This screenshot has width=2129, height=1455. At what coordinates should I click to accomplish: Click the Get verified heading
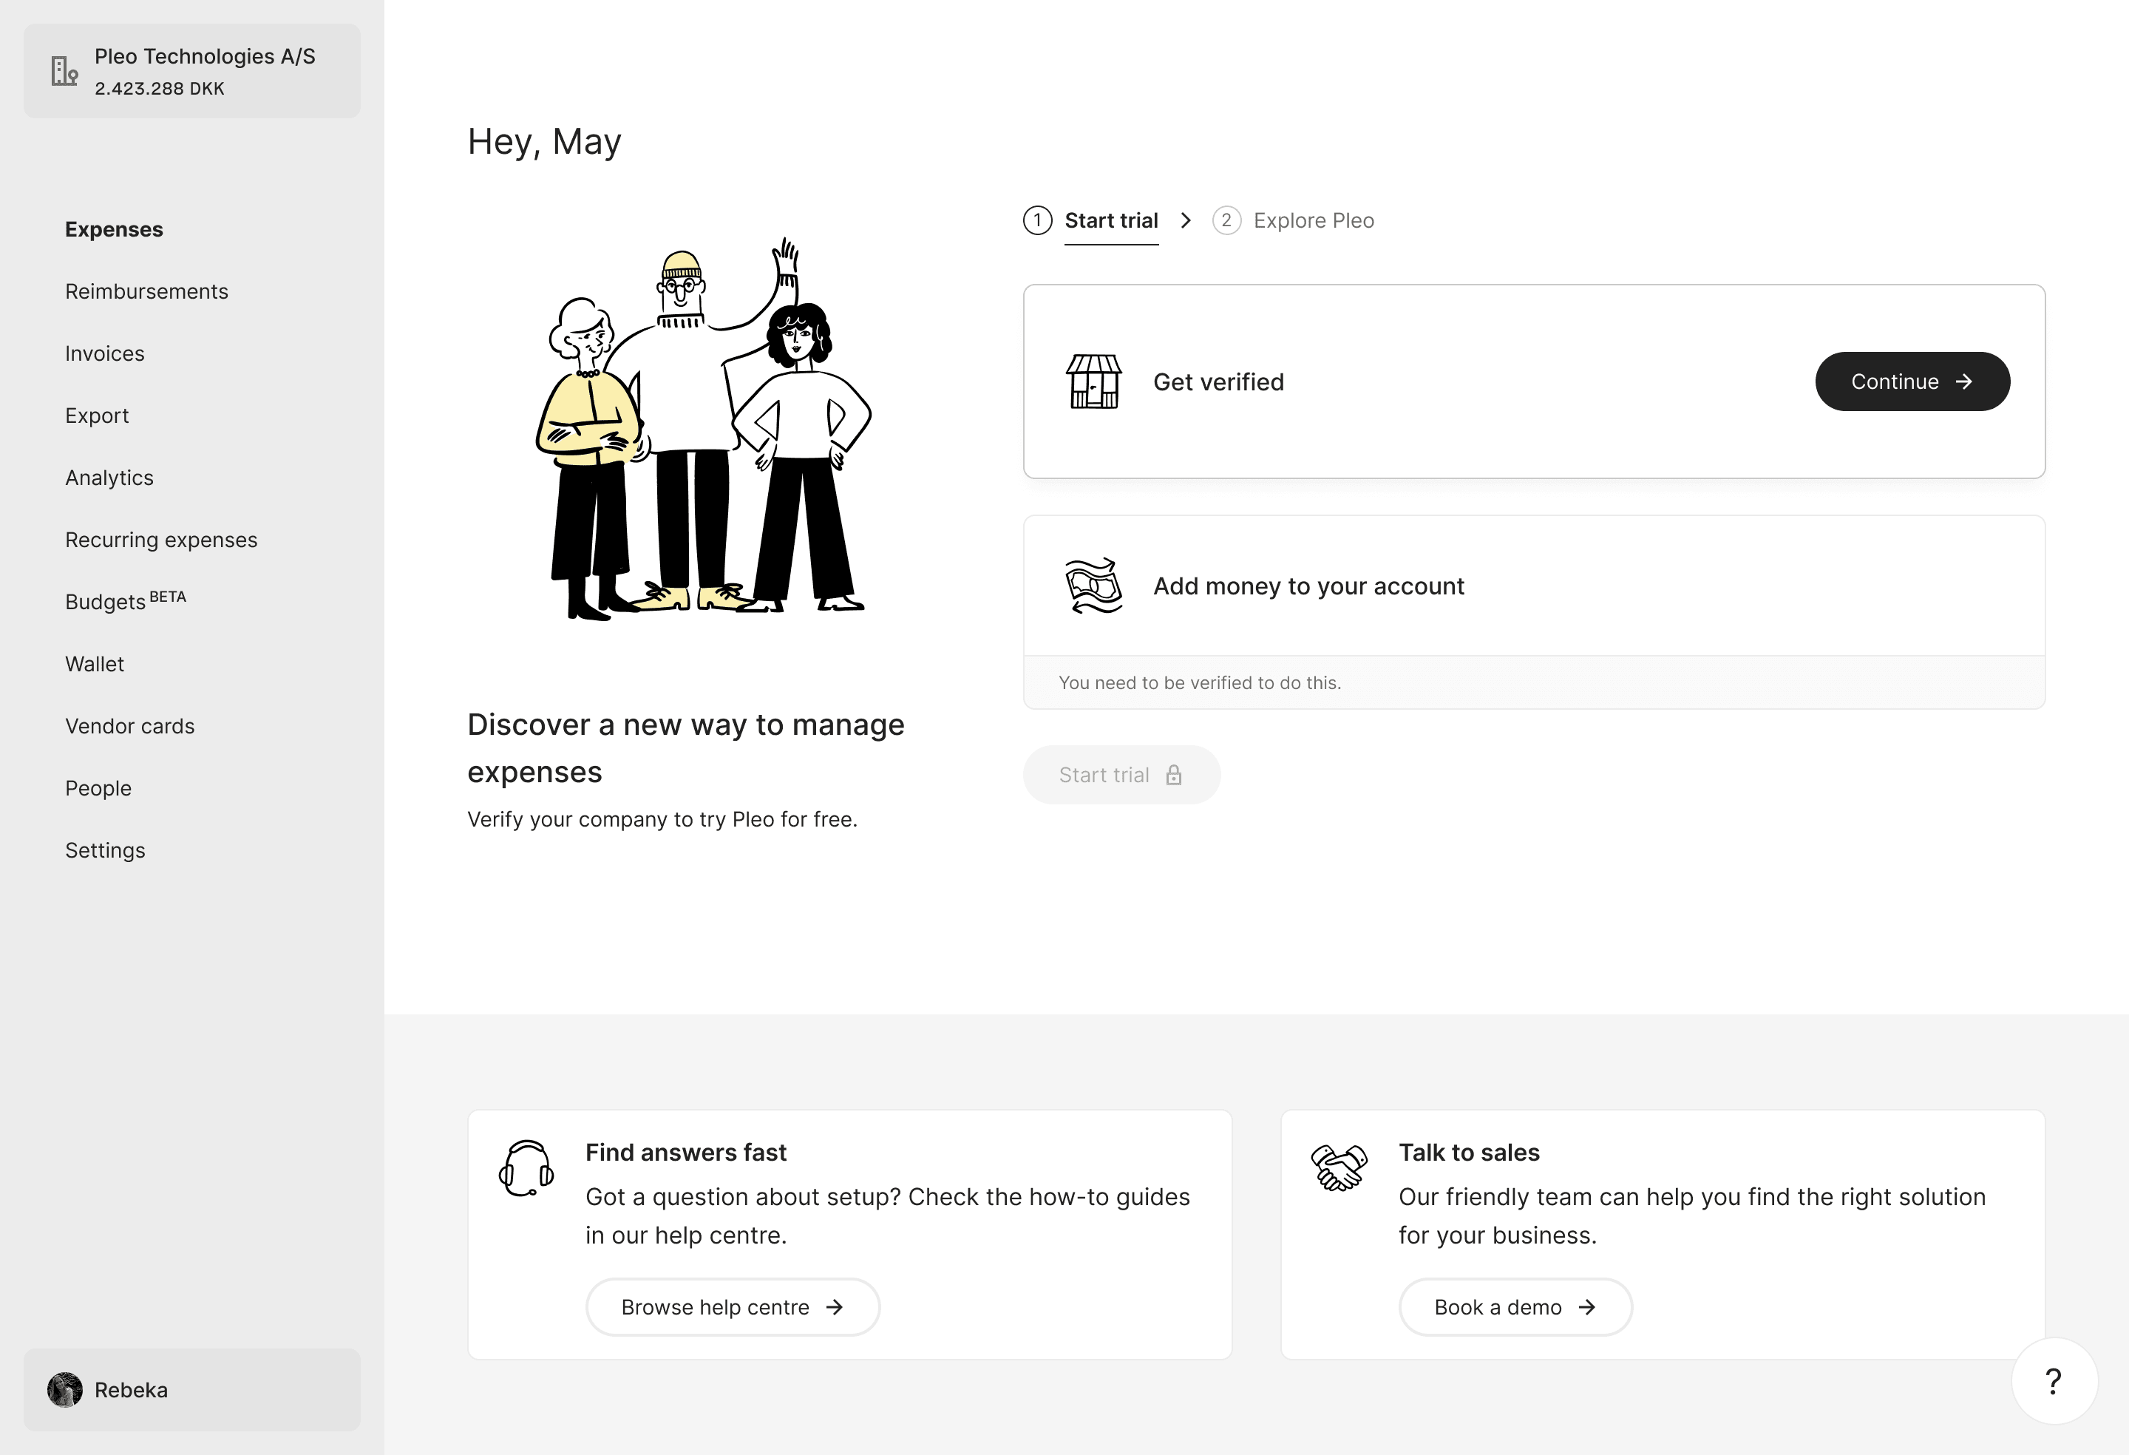point(1218,382)
